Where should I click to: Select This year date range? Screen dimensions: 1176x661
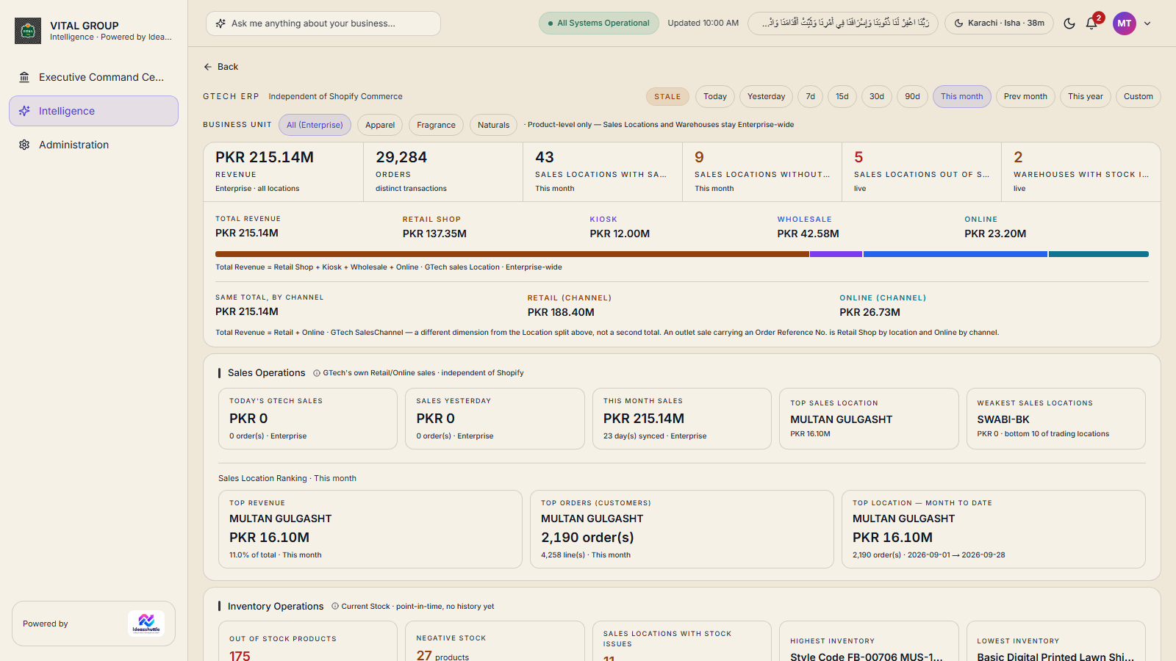click(x=1086, y=96)
